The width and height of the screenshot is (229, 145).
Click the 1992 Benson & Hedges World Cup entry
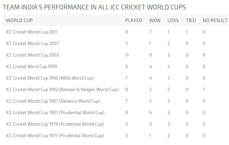click(x=62, y=89)
